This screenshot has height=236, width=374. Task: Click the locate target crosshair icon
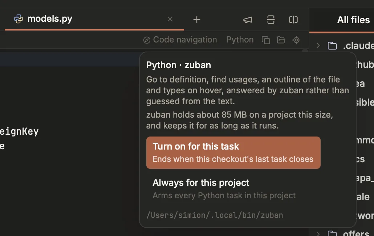[x=296, y=40]
